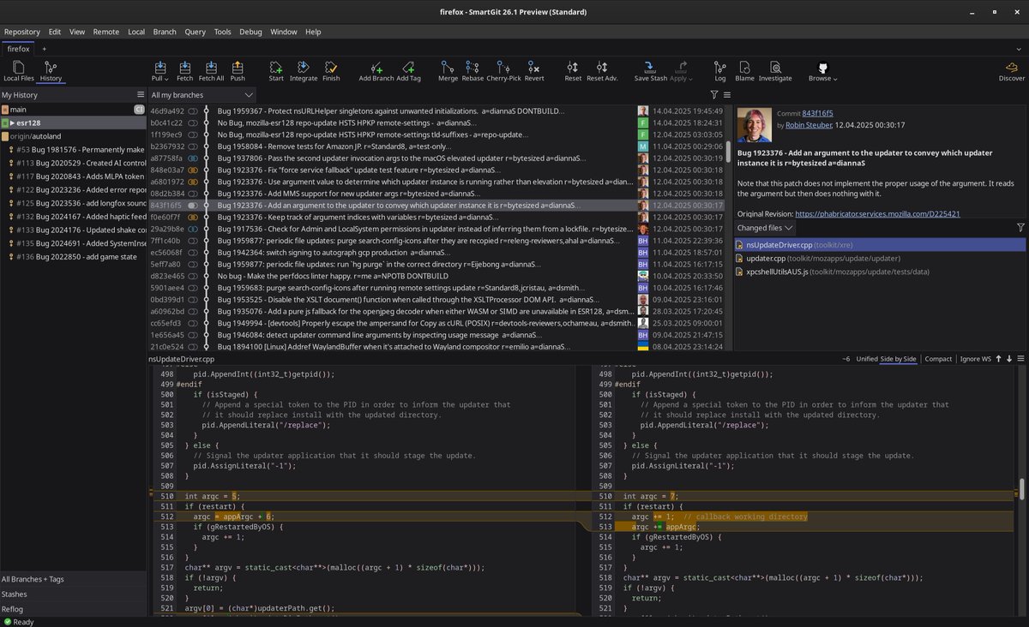This screenshot has height=627, width=1029.
Task: Select item #53 Bug 1981576 in sidebar
Action: (x=73, y=149)
